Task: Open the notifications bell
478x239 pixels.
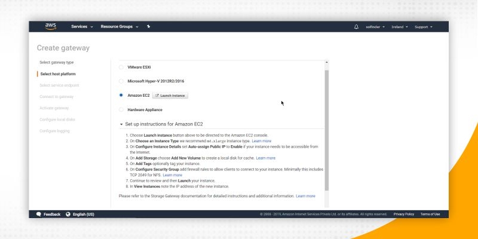Action: (356, 27)
